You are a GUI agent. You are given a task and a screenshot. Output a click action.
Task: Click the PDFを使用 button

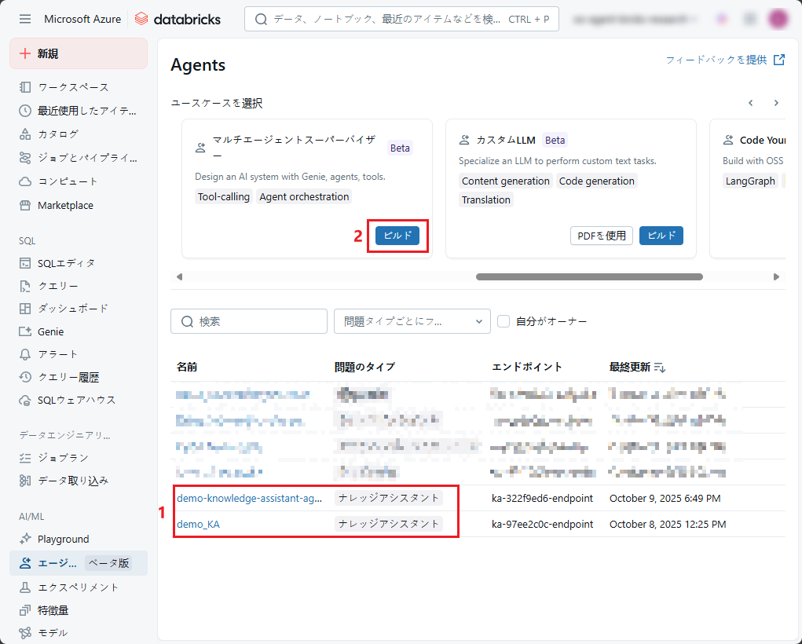pyautogui.click(x=601, y=236)
